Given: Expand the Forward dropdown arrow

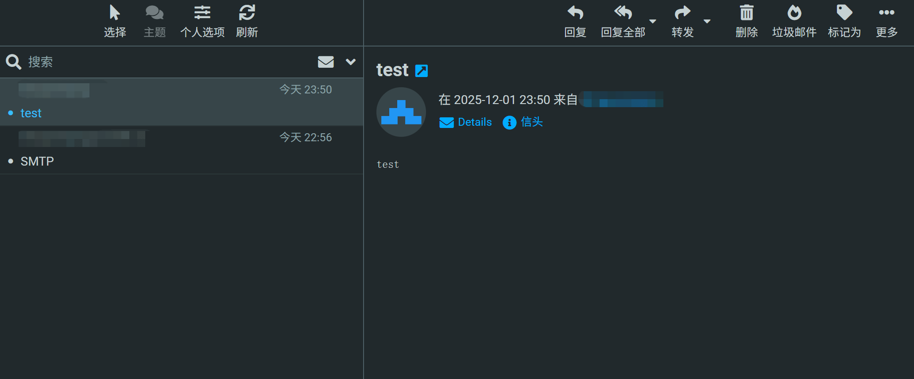Looking at the screenshot, I should [707, 21].
